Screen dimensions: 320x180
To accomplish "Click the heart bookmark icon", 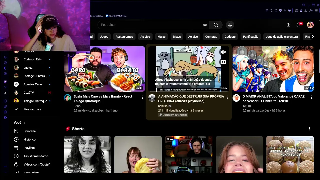I will coord(289,11).
